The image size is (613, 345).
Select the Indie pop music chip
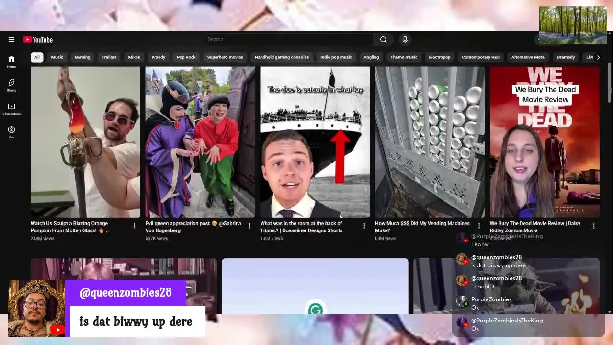click(x=336, y=57)
